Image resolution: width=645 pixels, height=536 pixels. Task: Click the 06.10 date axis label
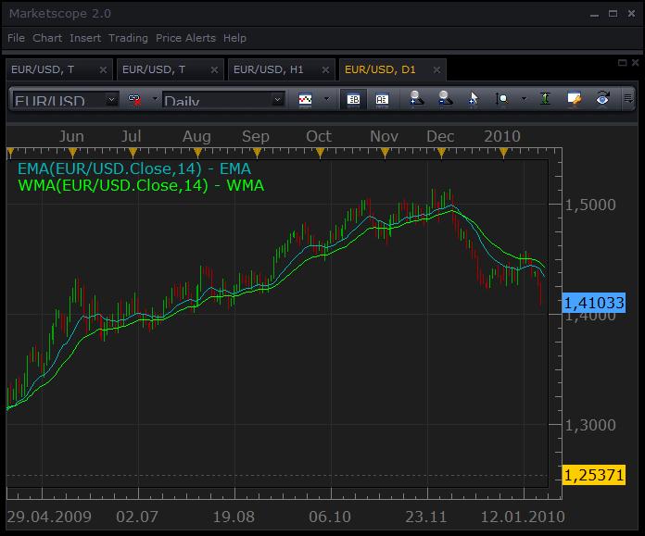pyautogui.click(x=330, y=517)
